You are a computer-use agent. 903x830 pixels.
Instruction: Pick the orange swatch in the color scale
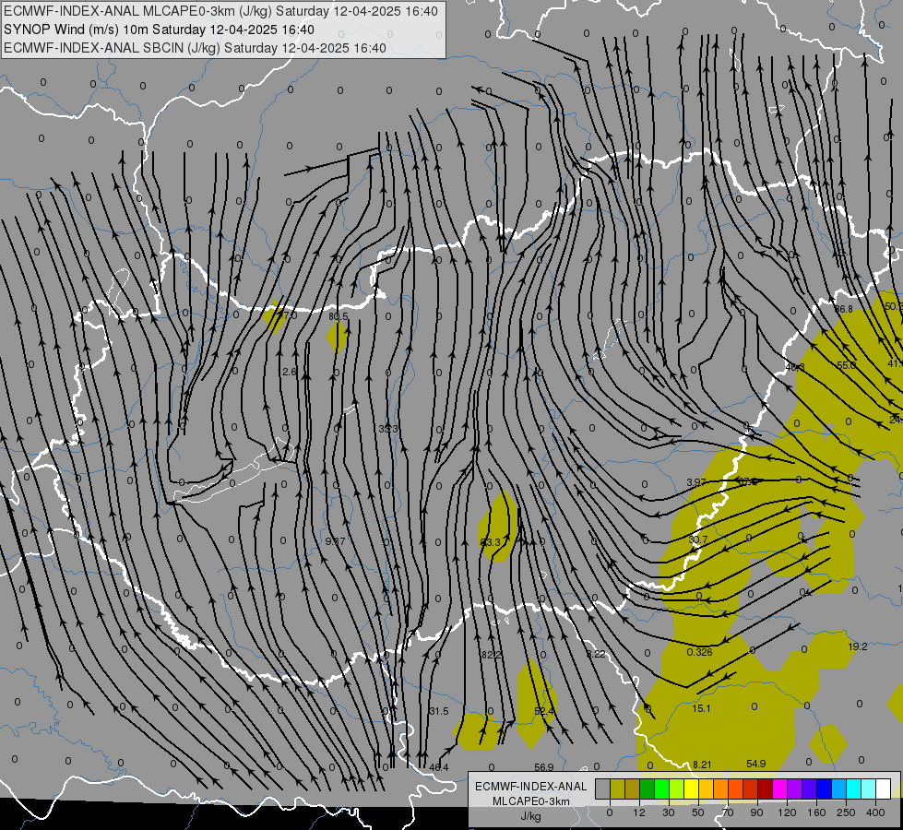coord(721,788)
